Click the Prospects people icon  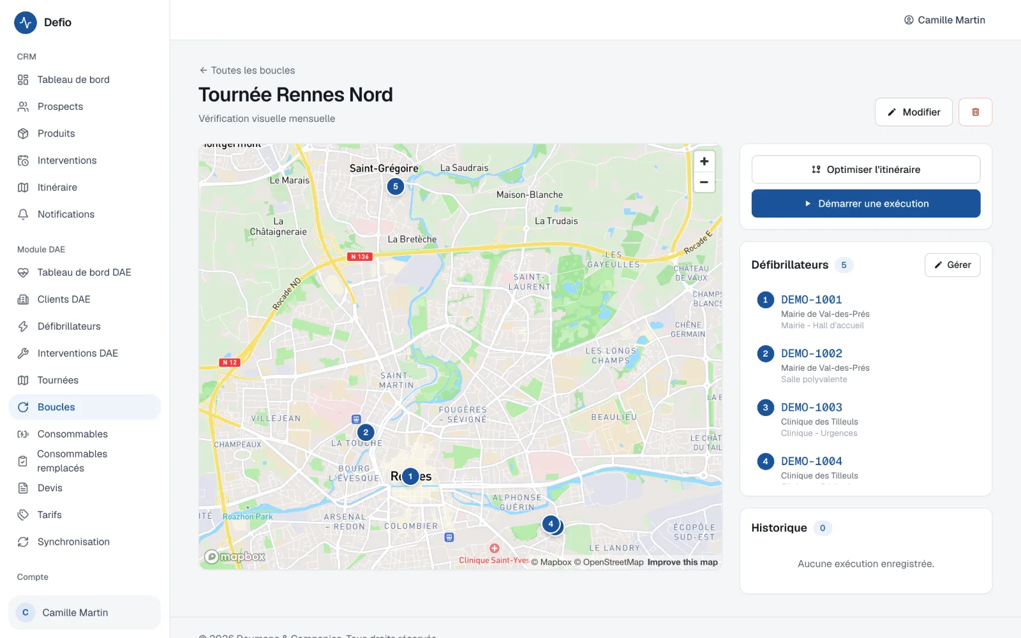(x=23, y=107)
